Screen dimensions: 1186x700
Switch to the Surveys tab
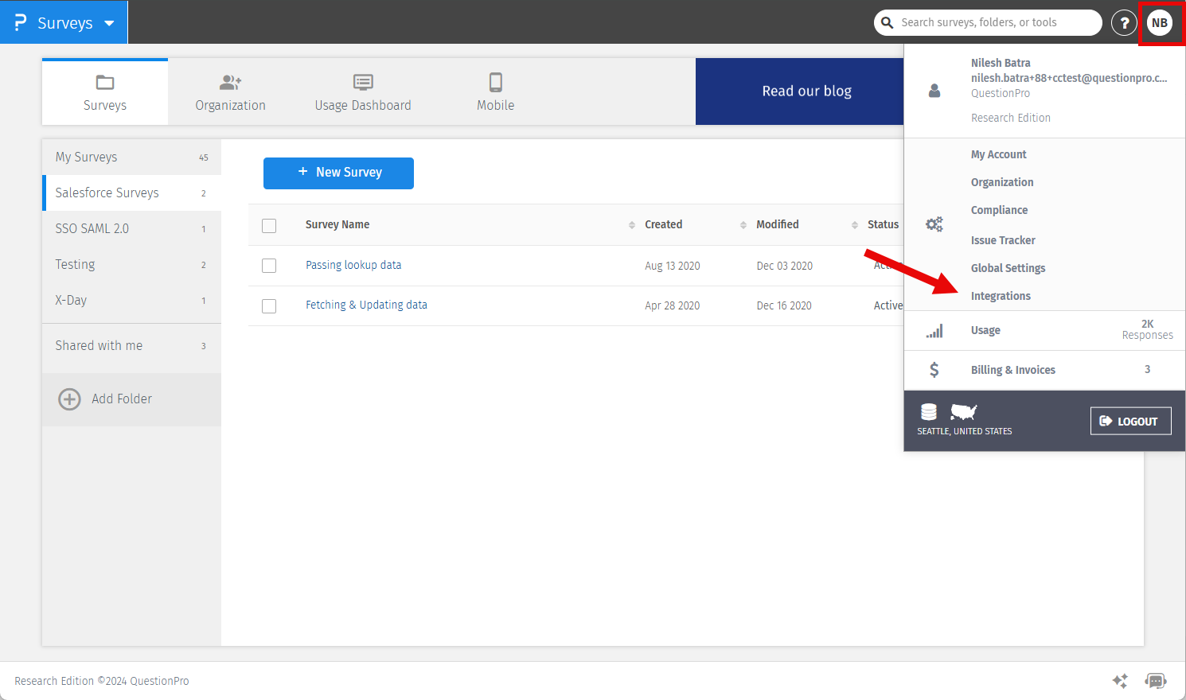[105, 92]
